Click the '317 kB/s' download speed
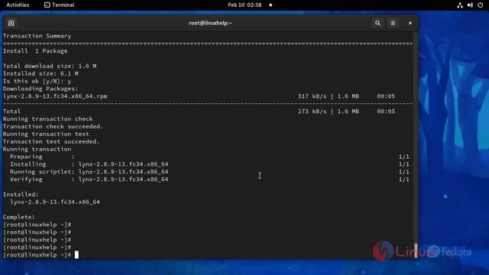The image size is (489, 275). tap(312, 96)
